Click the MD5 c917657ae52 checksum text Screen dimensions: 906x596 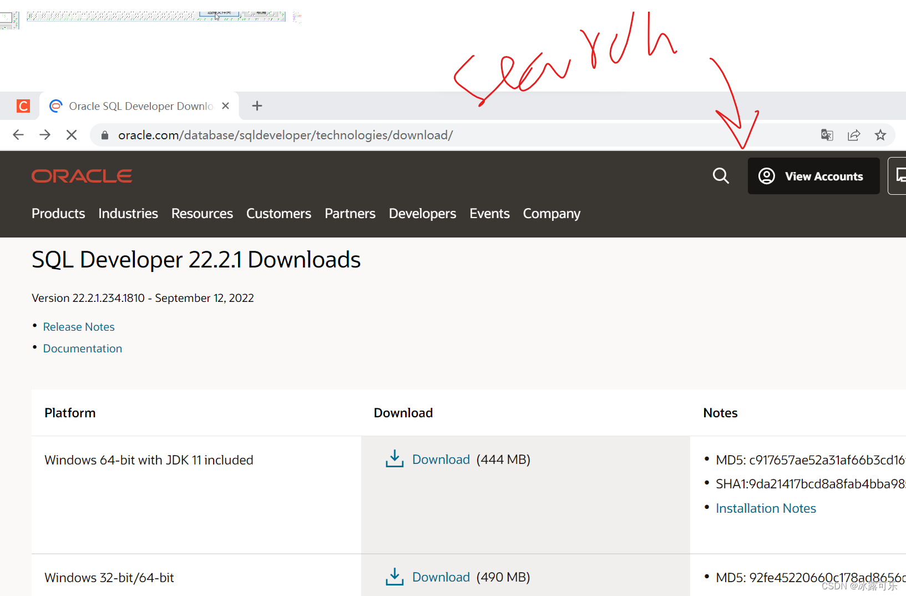click(811, 460)
